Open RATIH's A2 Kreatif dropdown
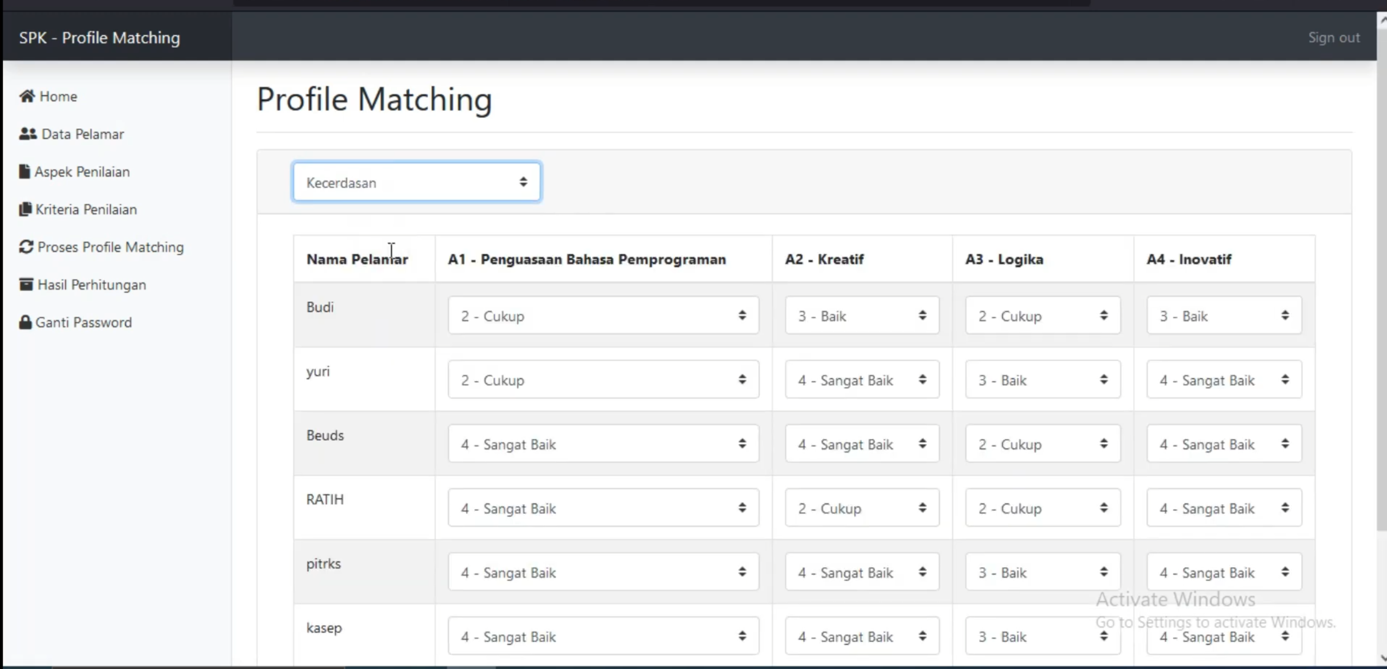This screenshot has width=1387, height=669. point(862,507)
